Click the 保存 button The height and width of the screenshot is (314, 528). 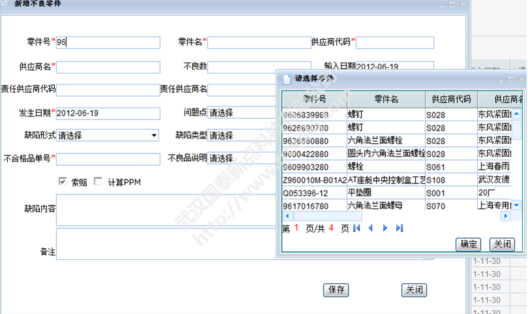click(337, 290)
